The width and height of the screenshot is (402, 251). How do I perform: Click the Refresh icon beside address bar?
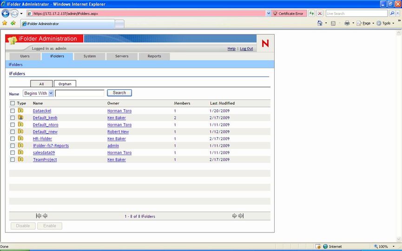click(x=311, y=13)
